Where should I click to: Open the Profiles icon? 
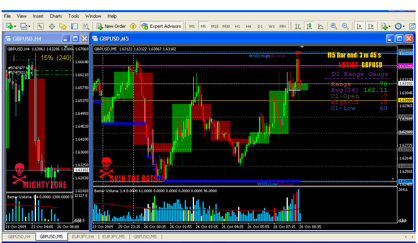tap(24, 26)
